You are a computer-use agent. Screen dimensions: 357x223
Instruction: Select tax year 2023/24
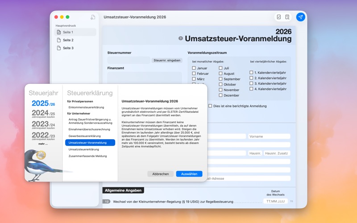coord(43,124)
